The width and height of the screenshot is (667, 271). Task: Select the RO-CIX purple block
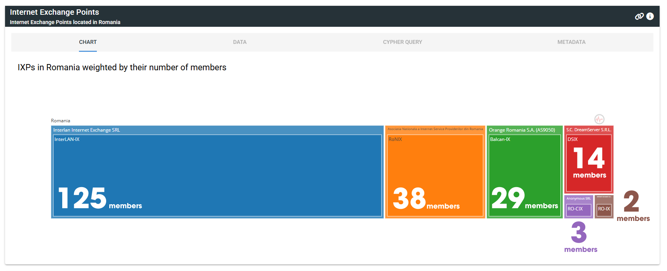pos(579,210)
